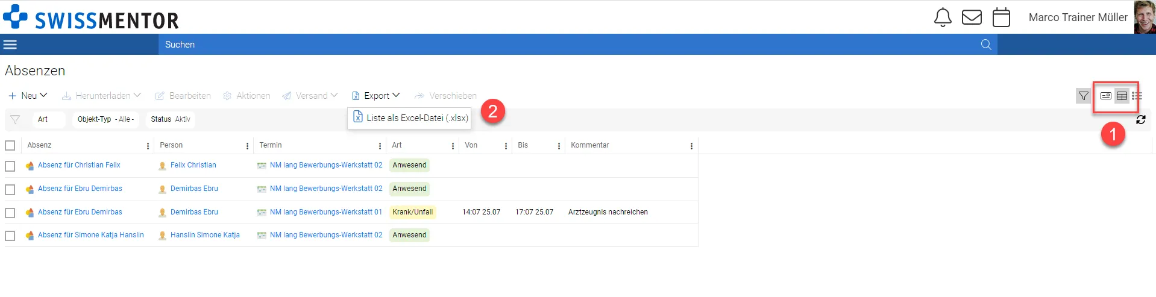Click the search magnifier icon
1156x297 pixels.
click(x=986, y=45)
